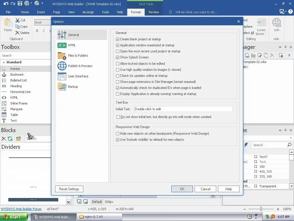Uncheck Create blank project at startup
Image resolution: width=294 pixels, height=221 pixels.
point(117,39)
